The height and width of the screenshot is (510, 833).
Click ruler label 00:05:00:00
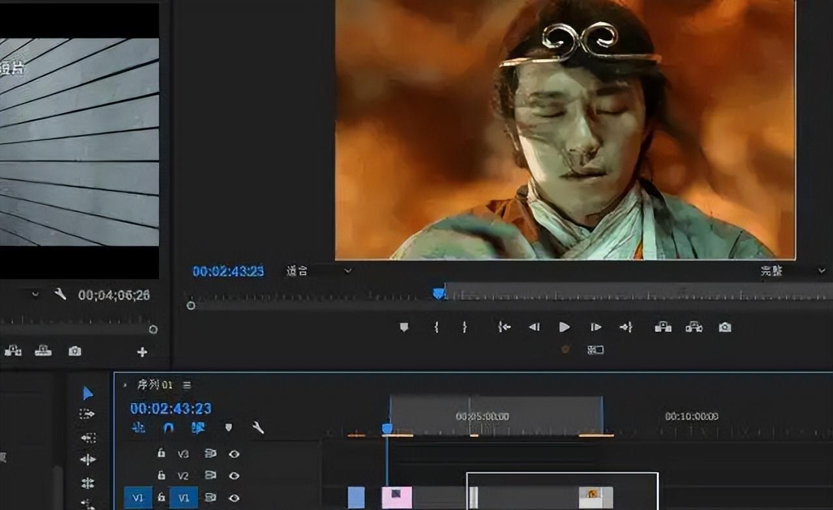[x=482, y=416]
